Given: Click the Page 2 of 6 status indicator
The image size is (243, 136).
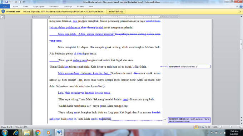Looking at the screenshot, I should pyautogui.click(x=7, y=127).
